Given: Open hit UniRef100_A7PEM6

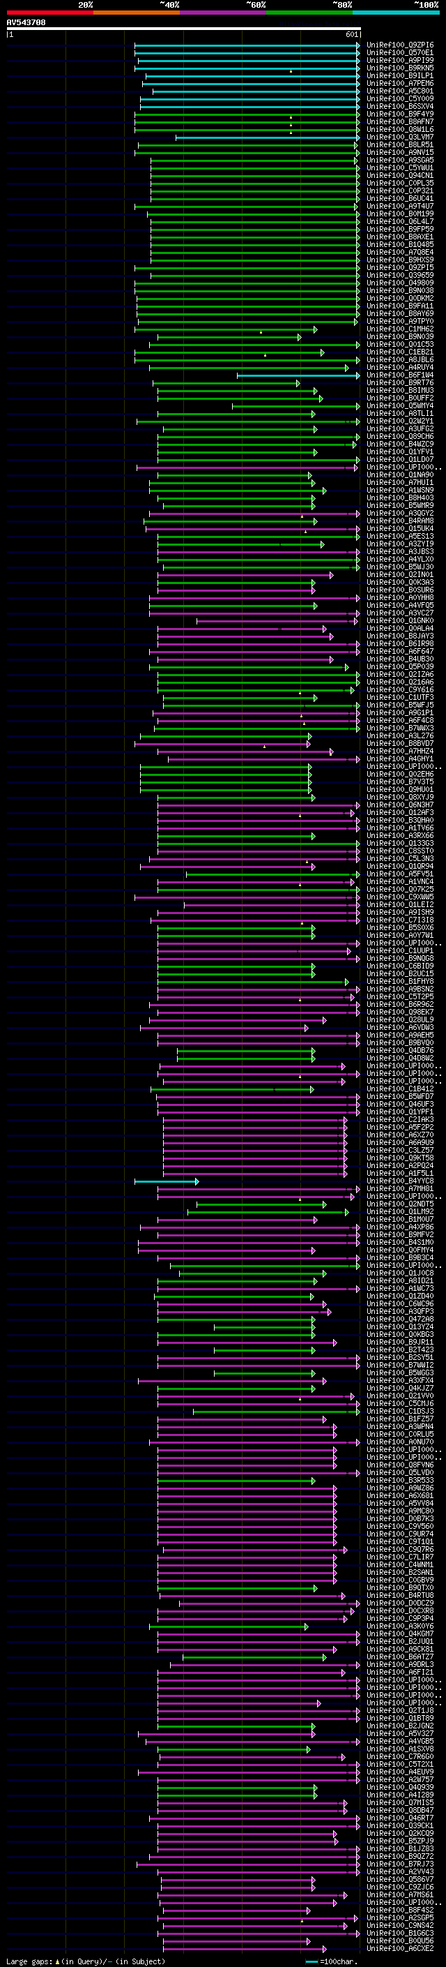Looking at the screenshot, I should pos(399,83).
